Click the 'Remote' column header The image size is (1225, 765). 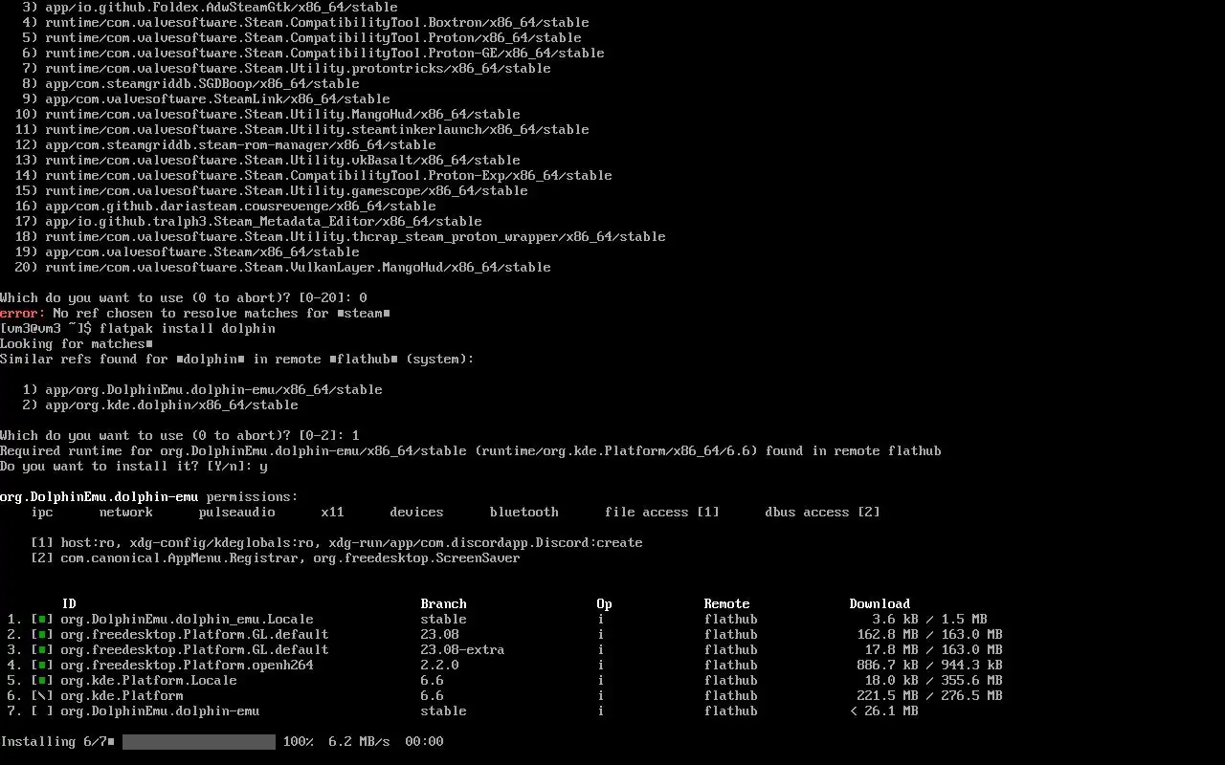[727, 604]
